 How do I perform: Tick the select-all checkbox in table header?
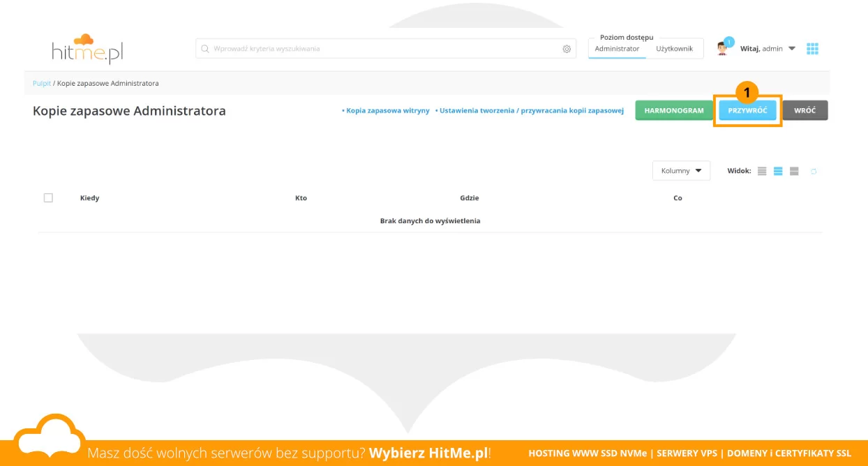(x=48, y=197)
